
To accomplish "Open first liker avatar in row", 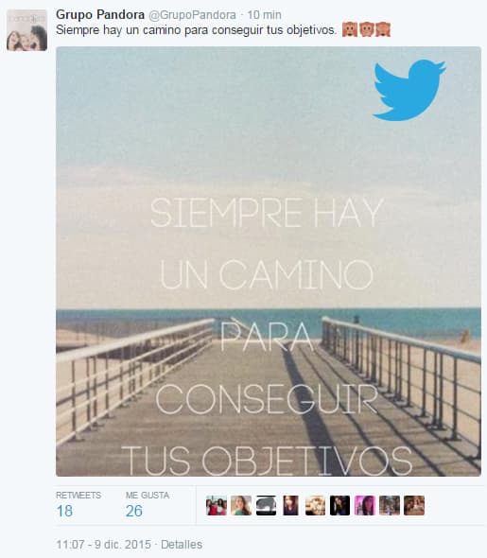I will tap(217, 505).
